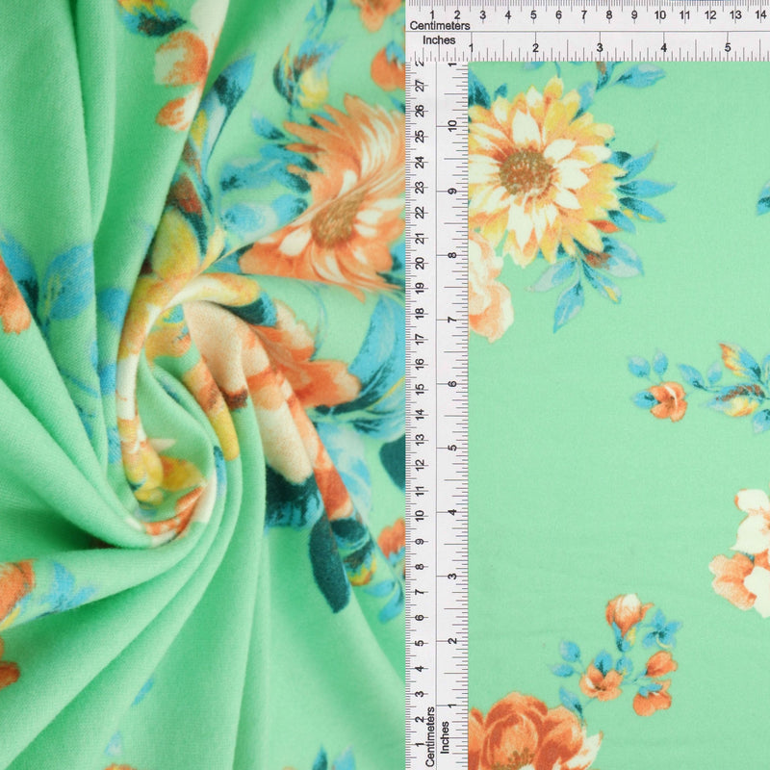Viewport: 770px width, 770px height.
Task: Click the horizontal ruler's "Inches" label
Action: 439,40
